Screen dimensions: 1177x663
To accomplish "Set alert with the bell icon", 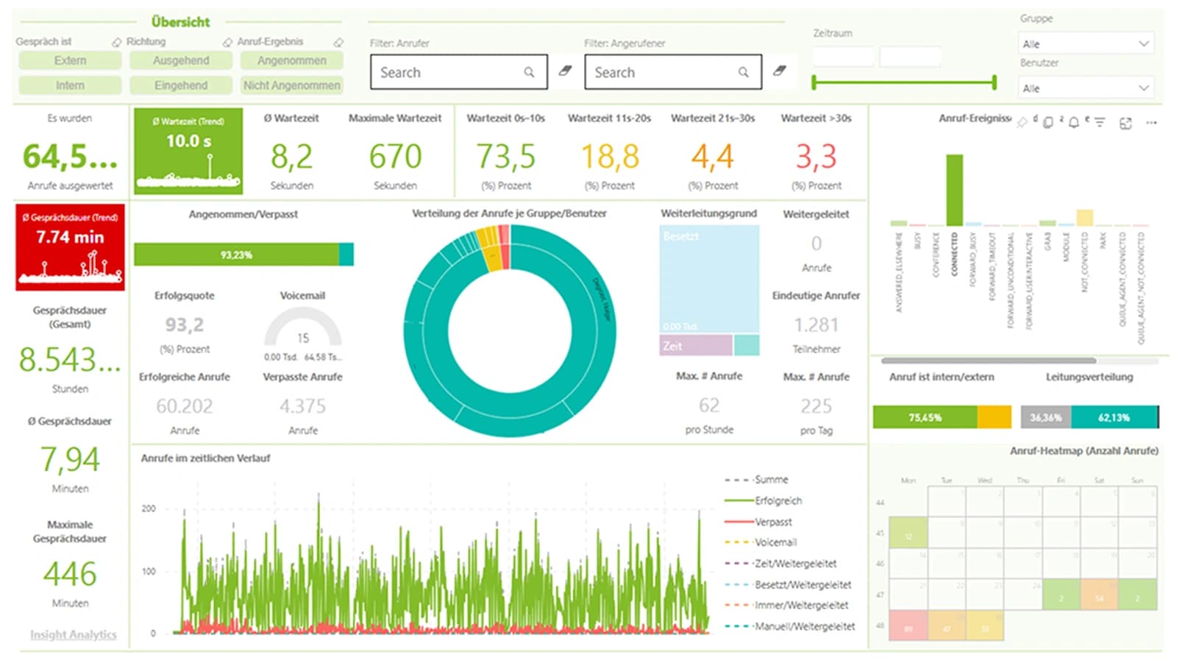I will tap(1074, 122).
